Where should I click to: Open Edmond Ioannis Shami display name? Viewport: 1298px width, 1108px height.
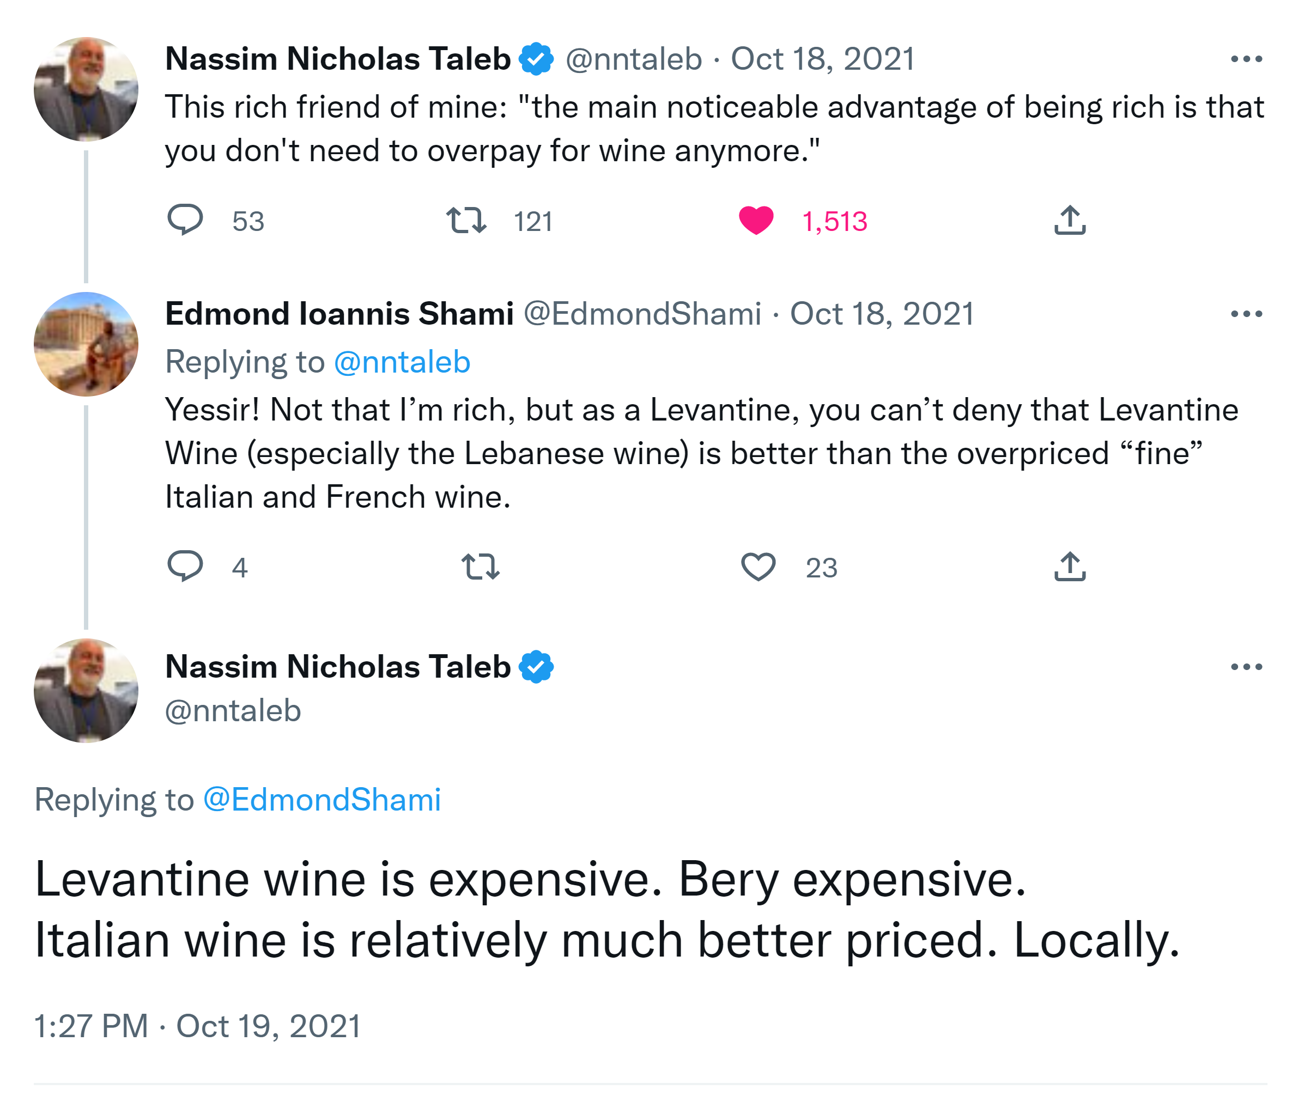click(339, 314)
